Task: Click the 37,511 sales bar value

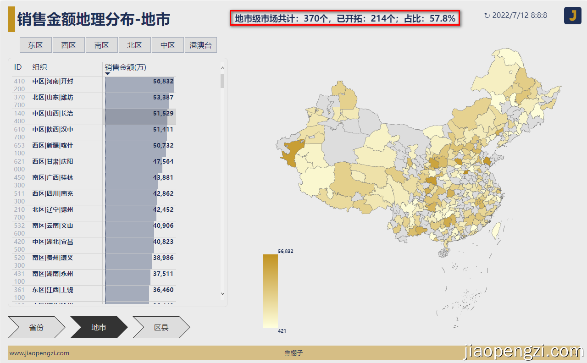Action: (163, 274)
